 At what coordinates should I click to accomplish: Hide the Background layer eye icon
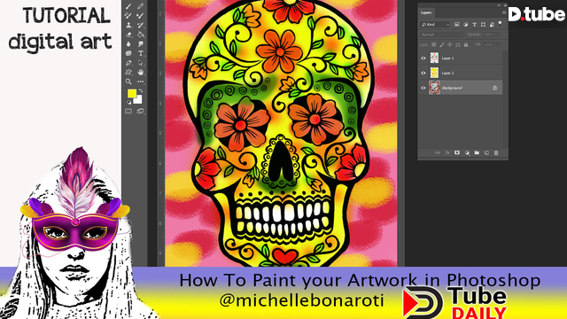423,88
